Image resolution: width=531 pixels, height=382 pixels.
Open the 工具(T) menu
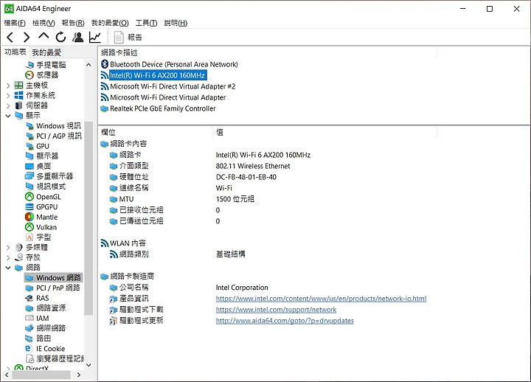(x=146, y=23)
